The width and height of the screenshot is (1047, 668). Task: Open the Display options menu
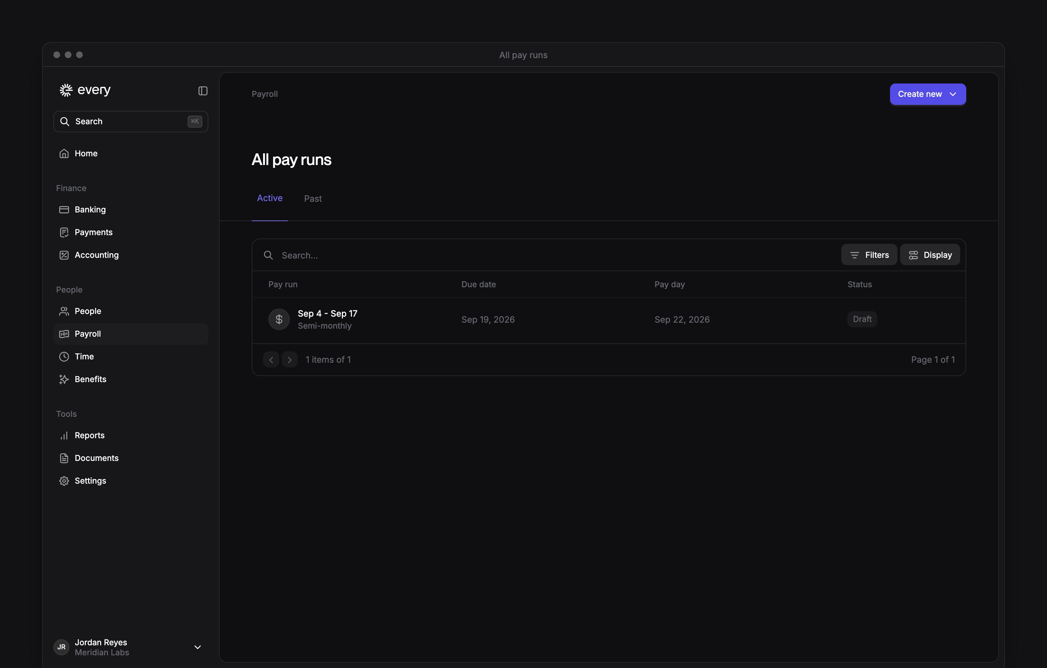tap(929, 255)
